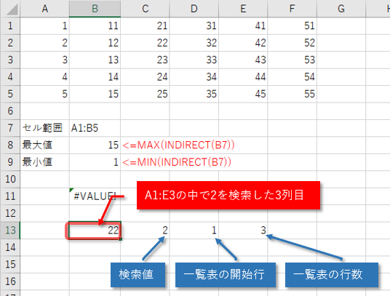
Task: Click cell A3 containing 3
Action: click(x=45, y=60)
